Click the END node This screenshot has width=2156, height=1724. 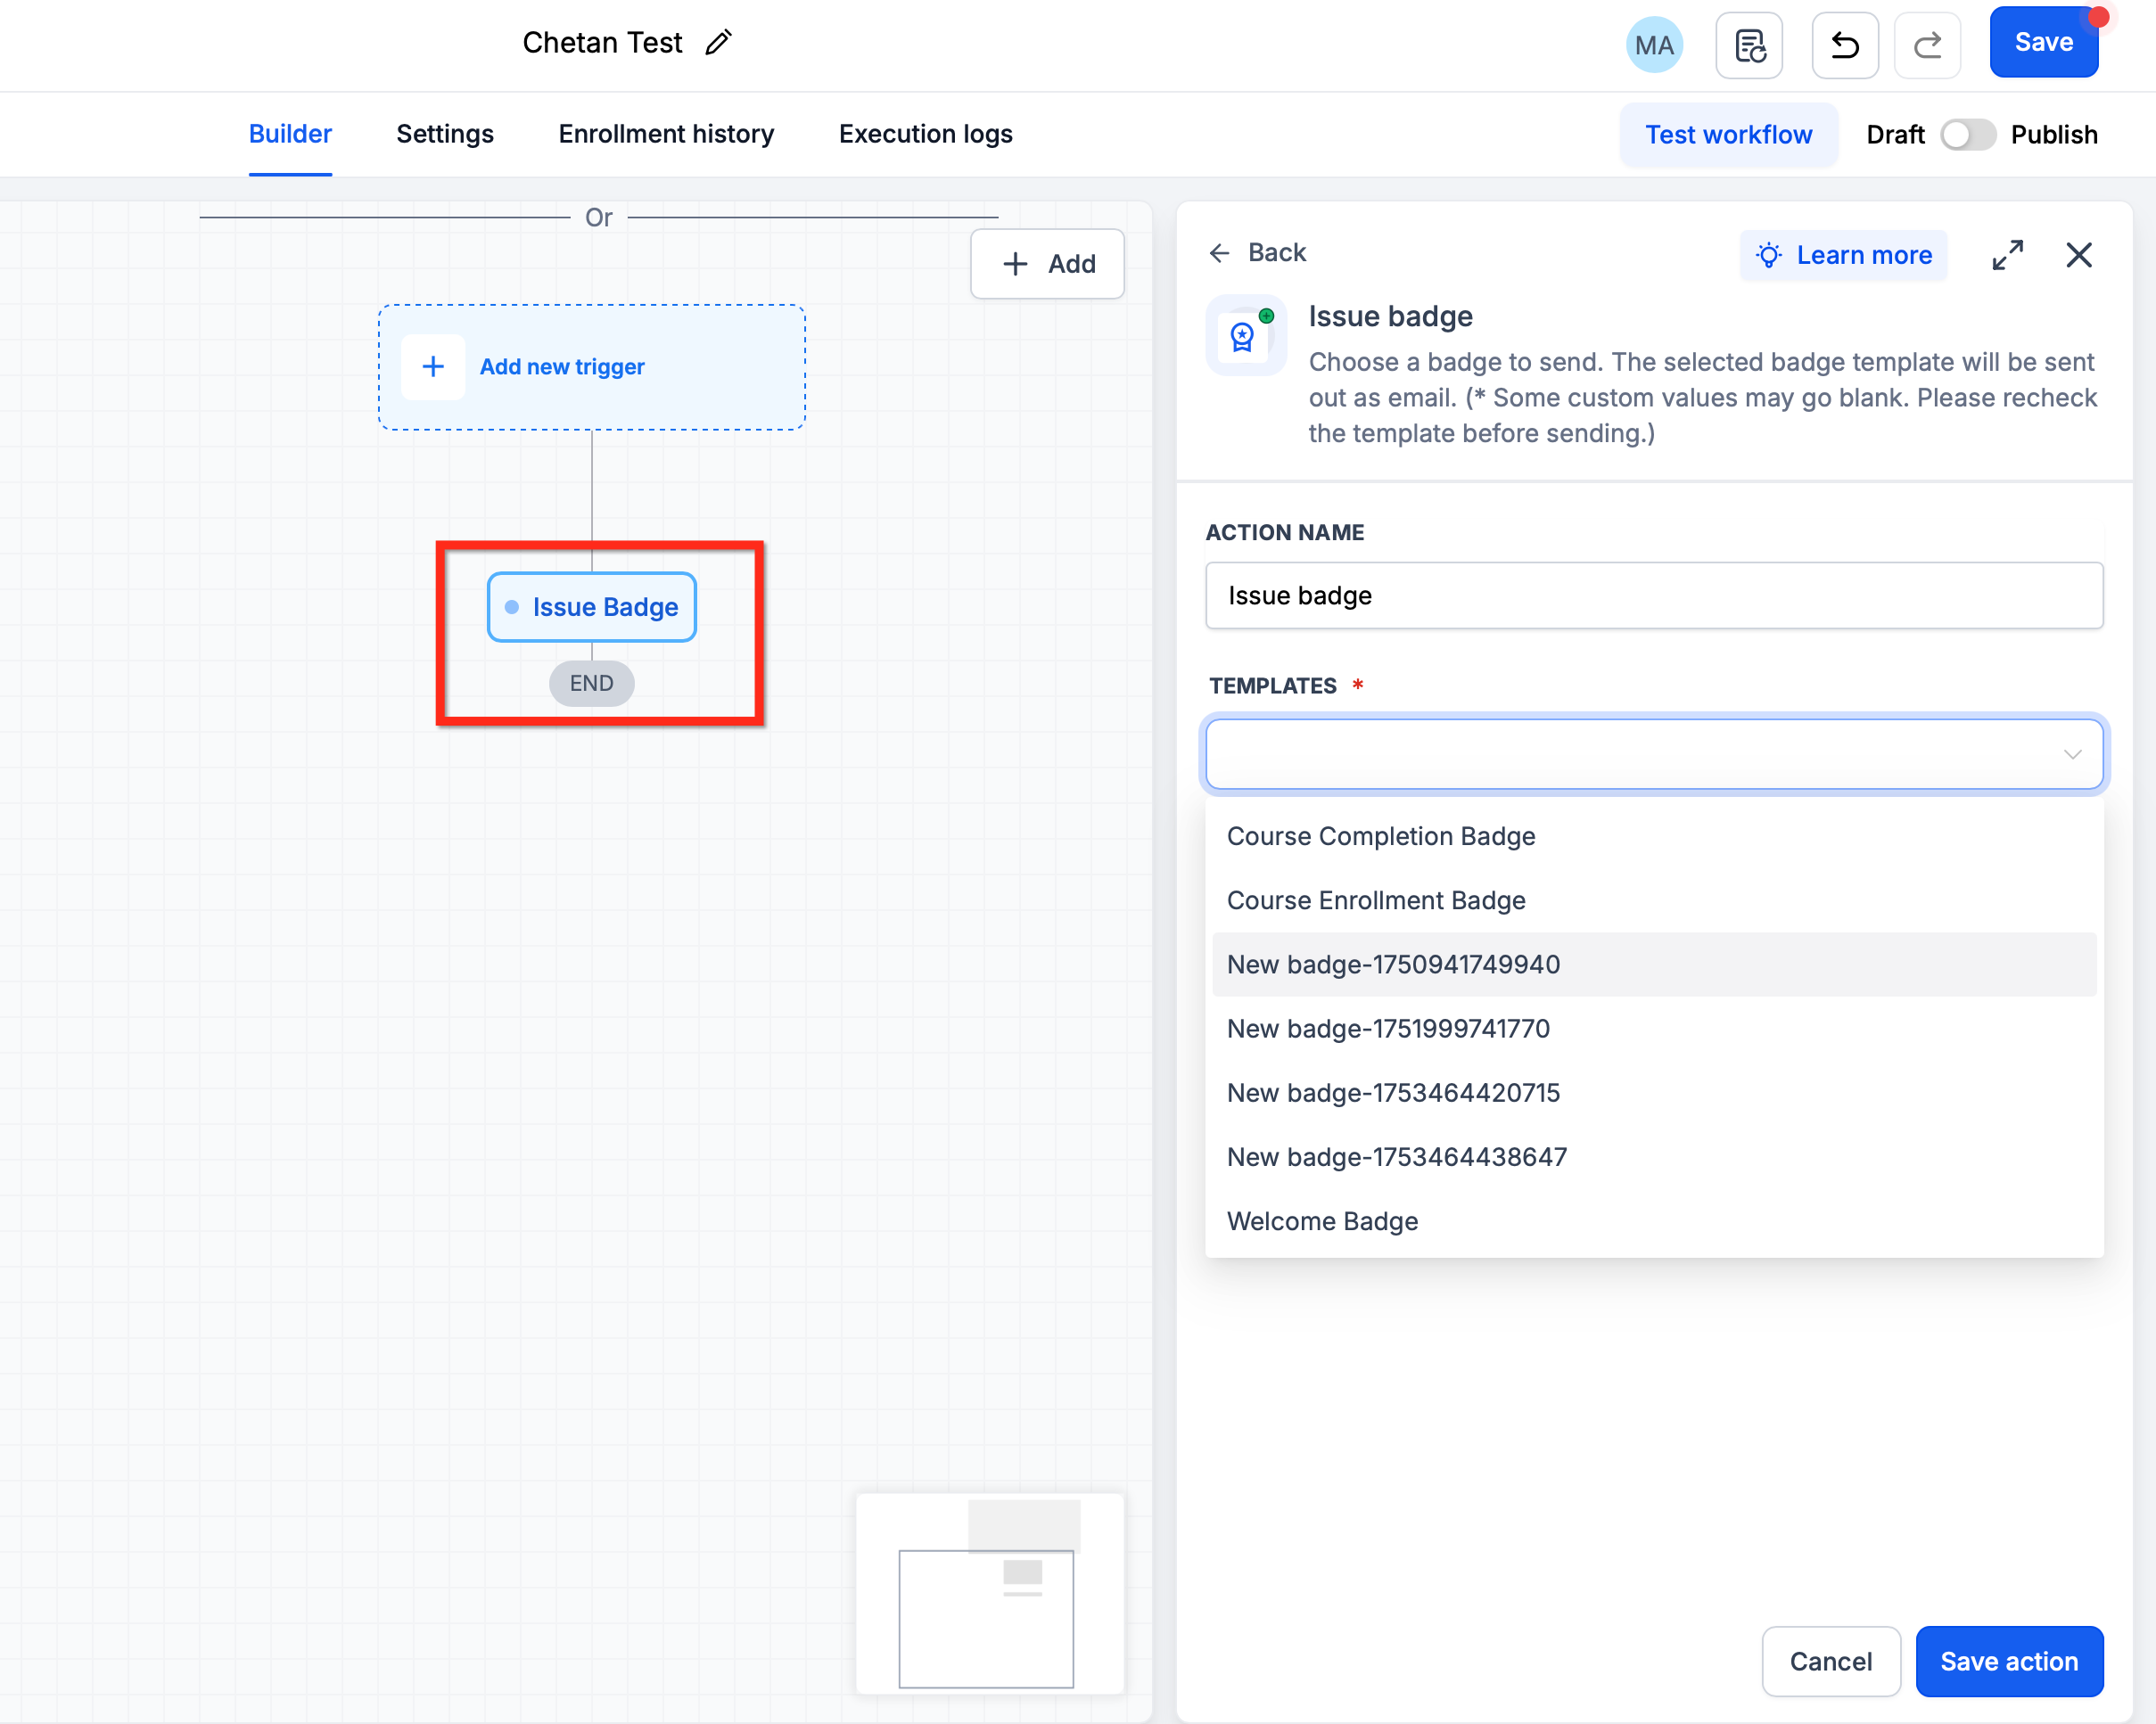(592, 683)
